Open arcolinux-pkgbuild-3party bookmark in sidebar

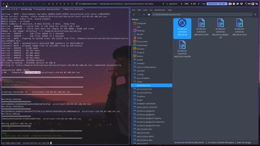147,118
